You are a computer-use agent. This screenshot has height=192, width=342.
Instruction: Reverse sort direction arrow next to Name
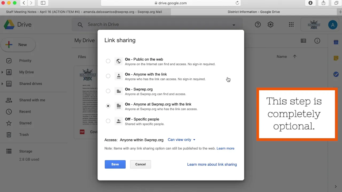click(x=295, y=57)
